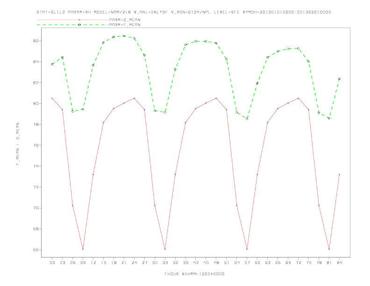Image resolution: width=370 pixels, height=286 pixels.
Task: Select red O_MEAN data point at hour 48
Action: pyautogui.click(x=216, y=98)
